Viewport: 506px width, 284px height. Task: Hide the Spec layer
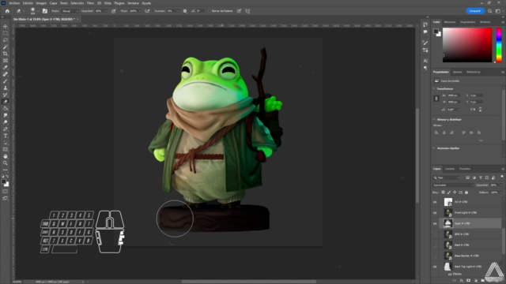(435, 223)
